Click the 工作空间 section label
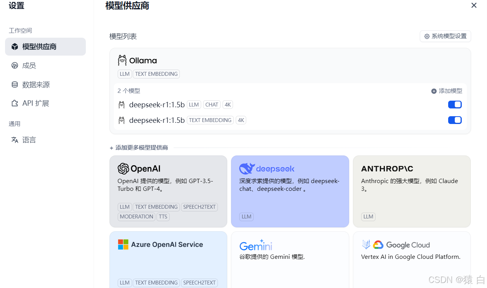 click(x=20, y=30)
